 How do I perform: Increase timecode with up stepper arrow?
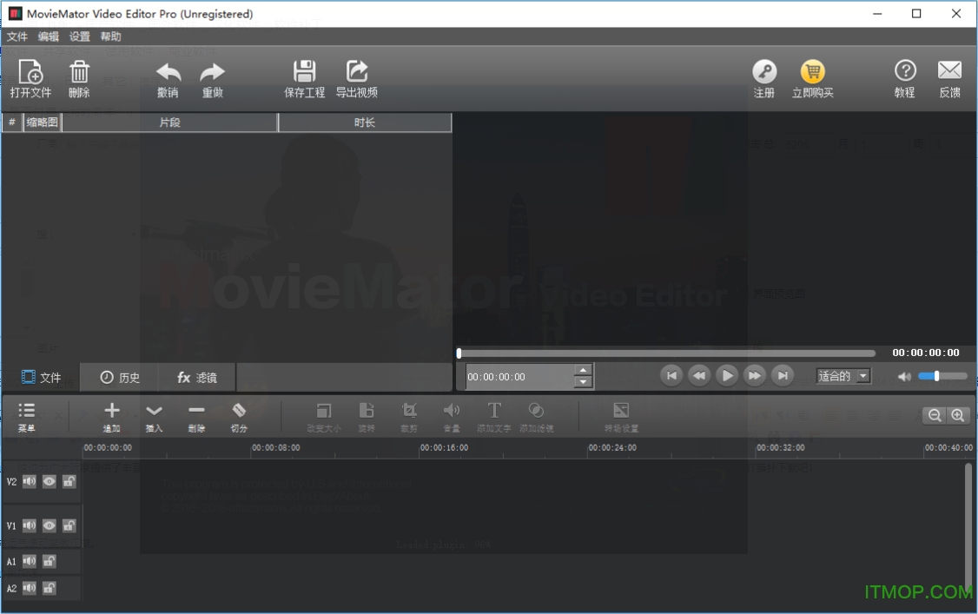[x=583, y=370]
